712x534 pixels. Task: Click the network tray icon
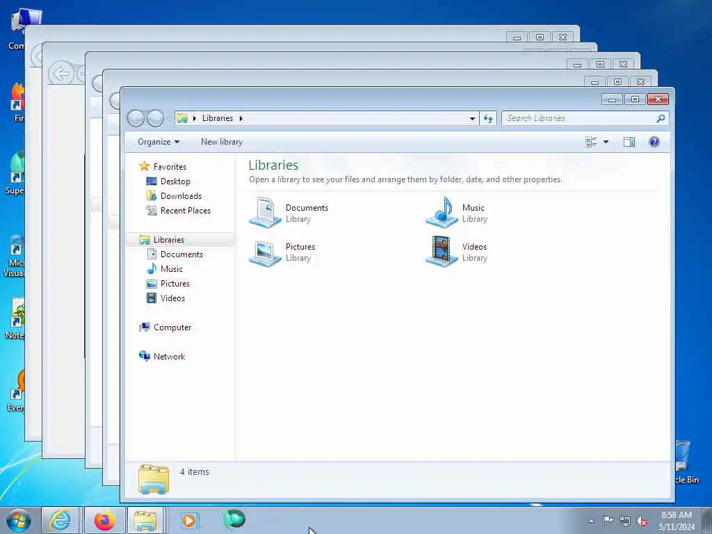pyautogui.click(x=625, y=521)
